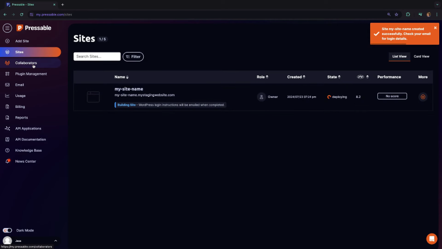Screen dimensions: 442x249
Task: Open the Email section in sidebar
Action: (x=19, y=85)
